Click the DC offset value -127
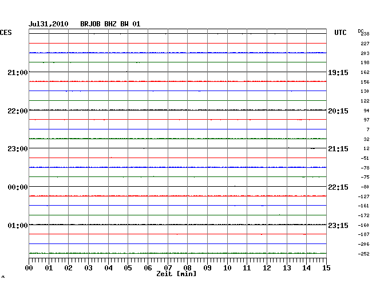The width and height of the screenshot is (372, 283). pos(363,196)
